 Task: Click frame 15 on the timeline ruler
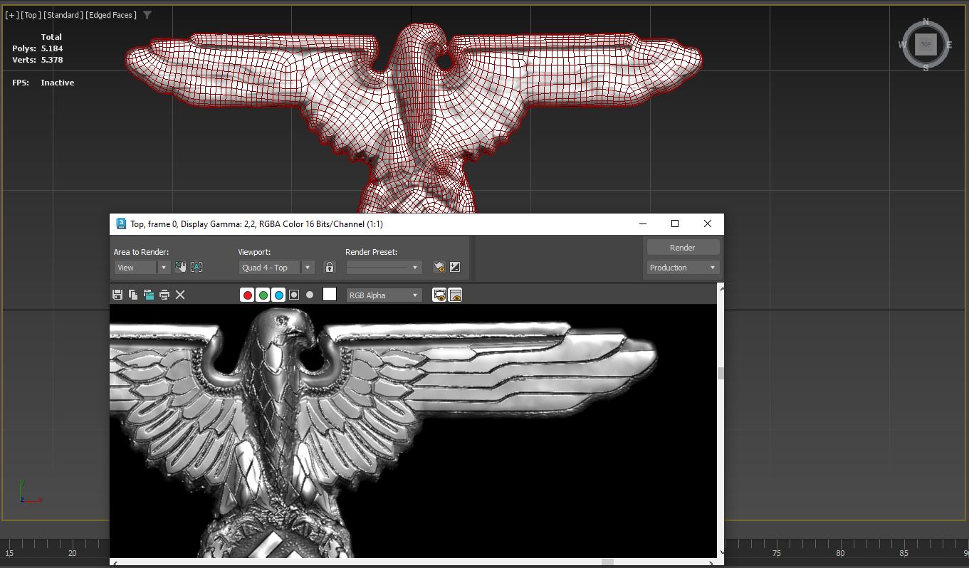9,553
